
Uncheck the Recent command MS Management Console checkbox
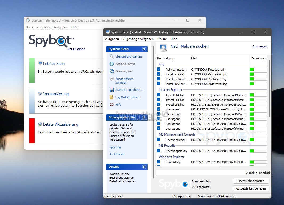tap(158, 140)
